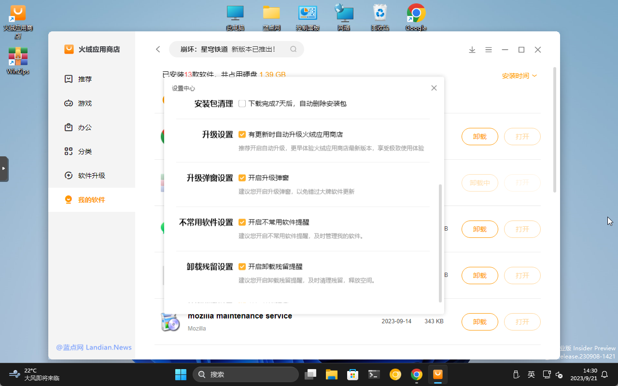Open the WinZips desktop icon
618x386 pixels.
click(x=18, y=61)
